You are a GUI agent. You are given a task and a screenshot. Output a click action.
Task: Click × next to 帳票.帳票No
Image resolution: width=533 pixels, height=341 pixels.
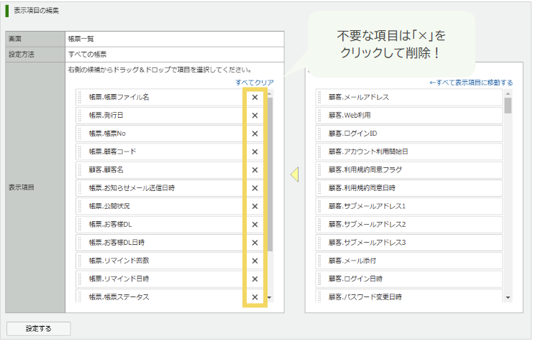[255, 134]
